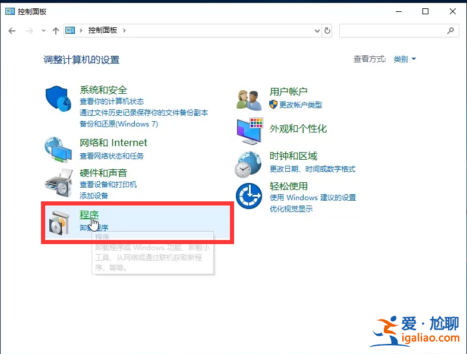Close the 控制面板 window

point(452,11)
